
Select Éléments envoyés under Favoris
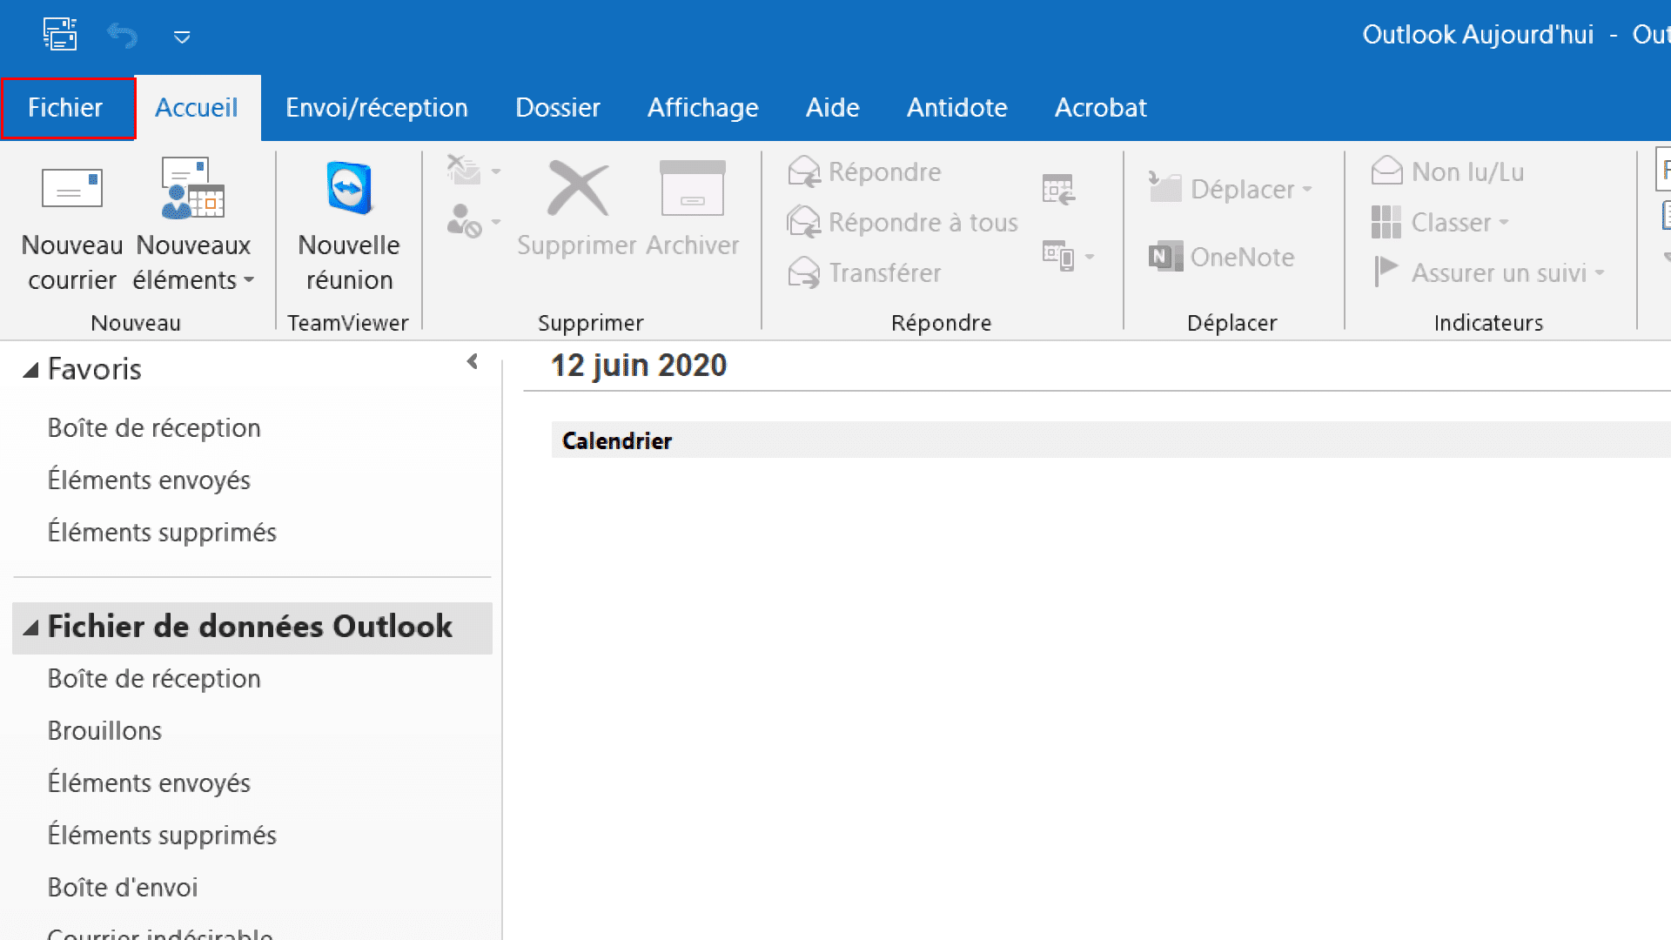coord(149,480)
